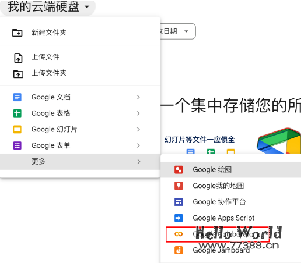The image size is (301, 263).
Task: Click the upload folder icon
Action: click(18, 74)
